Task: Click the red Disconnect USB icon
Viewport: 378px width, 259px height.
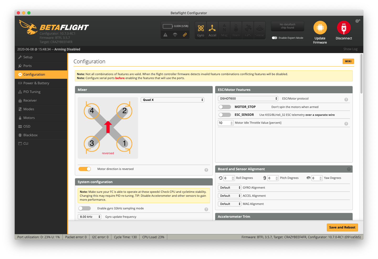Action: (x=344, y=28)
